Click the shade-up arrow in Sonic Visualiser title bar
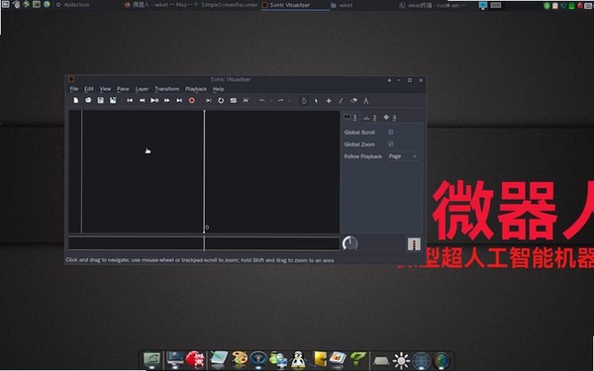The height and width of the screenshot is (371, 594). coord(389,80)
